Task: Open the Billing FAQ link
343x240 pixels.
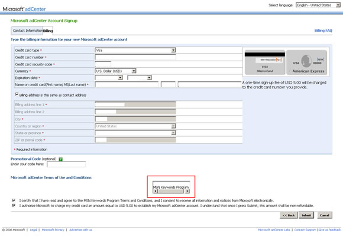Action: (x=323, y=31)
